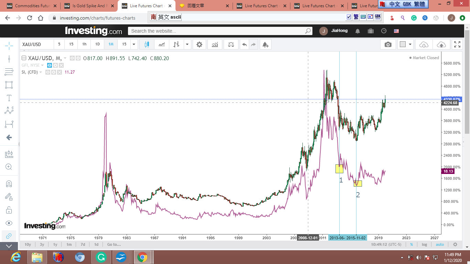The image size is (470, 264).
Task: Set chart range to 10y
Action: 28,244
